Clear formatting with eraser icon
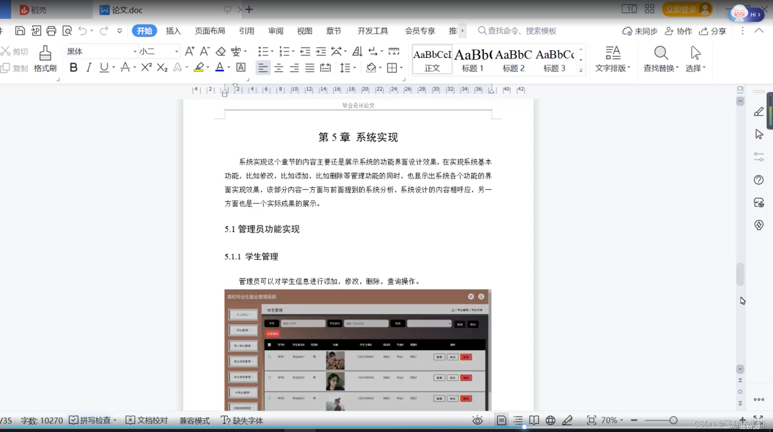The image size is (773, 432). [220, 51]
